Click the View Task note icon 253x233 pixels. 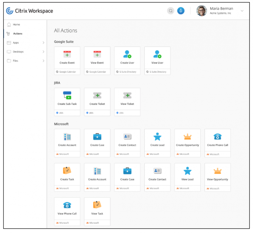click(97, 205)
